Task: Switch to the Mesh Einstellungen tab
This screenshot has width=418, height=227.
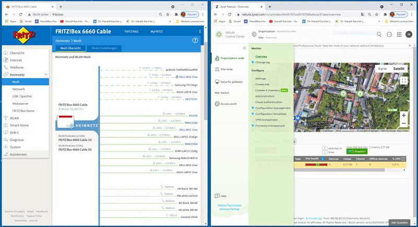Action: pyautogui.click(x=104, y=48)
